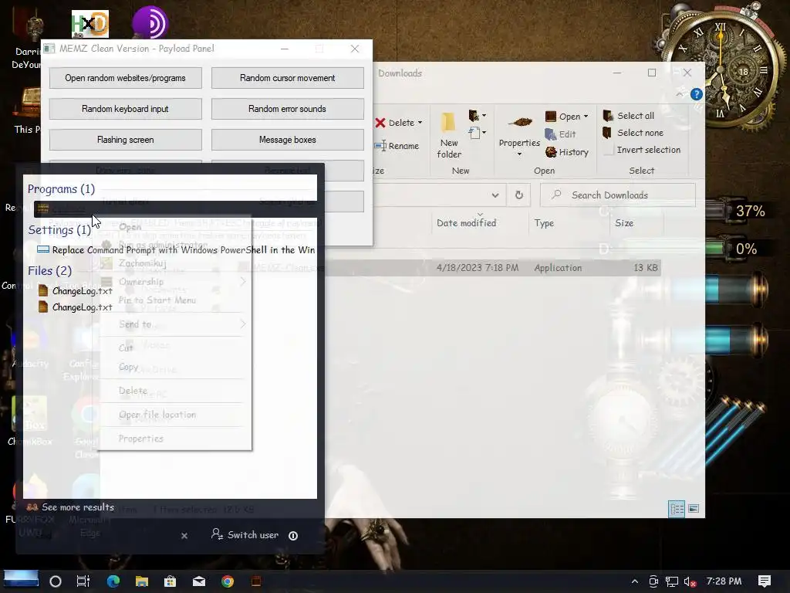Click the Open random websites/programs payload button
Image resolution: width=790 pixels, height=593 pixels.
[126, 78]
